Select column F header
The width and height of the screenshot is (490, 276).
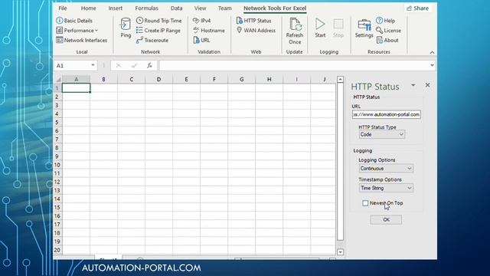[214, 80]
